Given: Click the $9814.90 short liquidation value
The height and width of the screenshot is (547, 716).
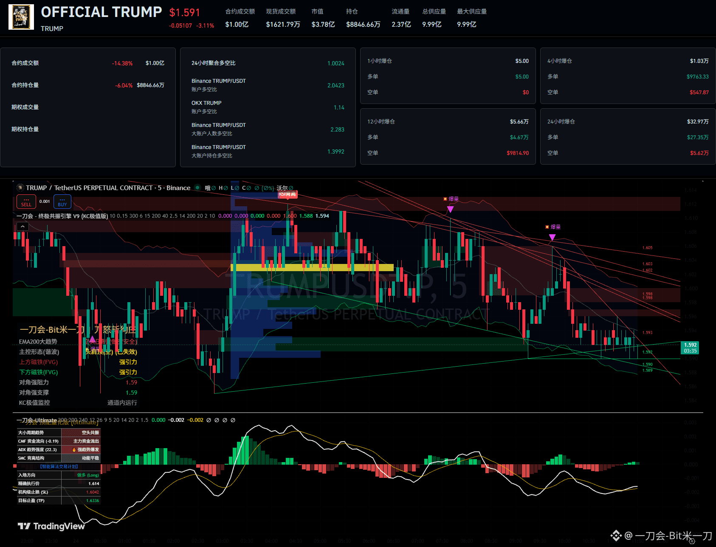Looking at the screenshot, I should pos(518,153).
